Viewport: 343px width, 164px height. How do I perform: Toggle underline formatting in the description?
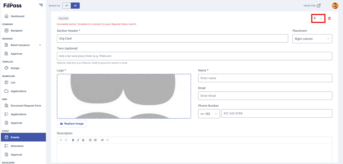click(83, 140)
